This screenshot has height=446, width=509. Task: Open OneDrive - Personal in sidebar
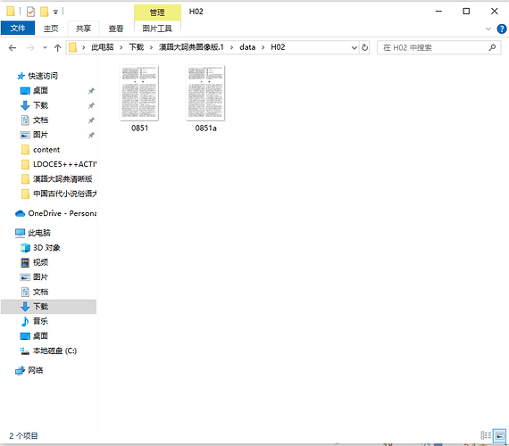tap(56, 213)
